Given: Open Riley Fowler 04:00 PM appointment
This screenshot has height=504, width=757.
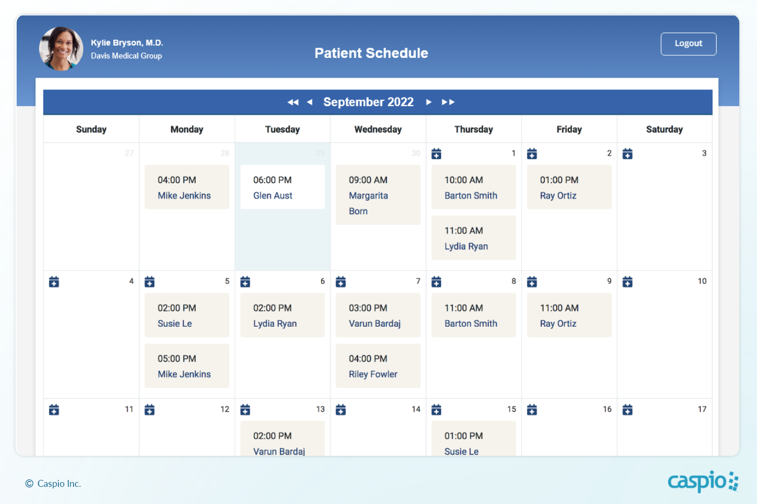Looking at the screenshot, I should click(x=377, y=366).
